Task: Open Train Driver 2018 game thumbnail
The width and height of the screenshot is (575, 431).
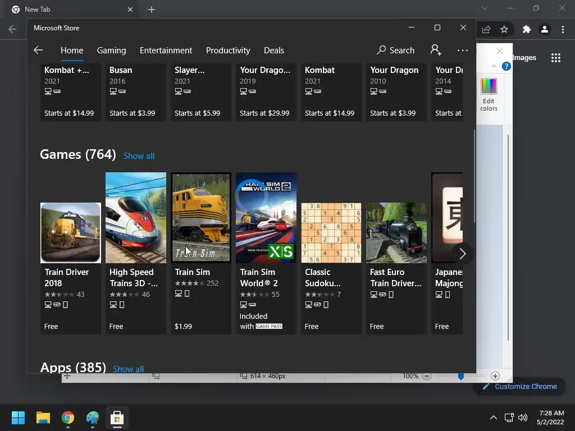Action: click(x=70, y=233)
